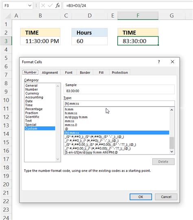
Task: Click cell D3 containing 60
Action: coord(90,41)
